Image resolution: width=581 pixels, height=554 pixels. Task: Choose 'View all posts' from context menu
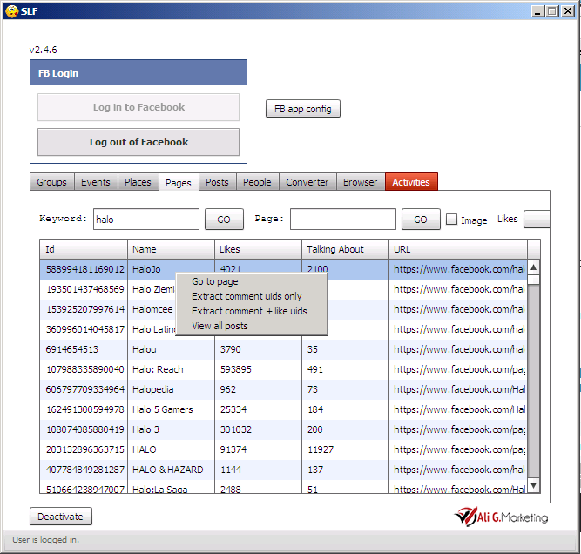(x=252, y=326)
